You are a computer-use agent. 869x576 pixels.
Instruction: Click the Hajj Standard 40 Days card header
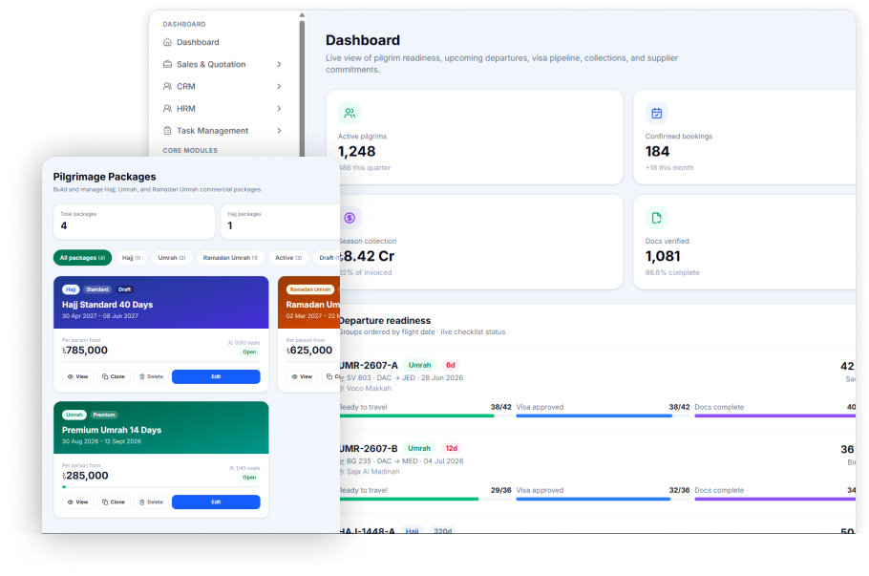(x=161, y=303)
